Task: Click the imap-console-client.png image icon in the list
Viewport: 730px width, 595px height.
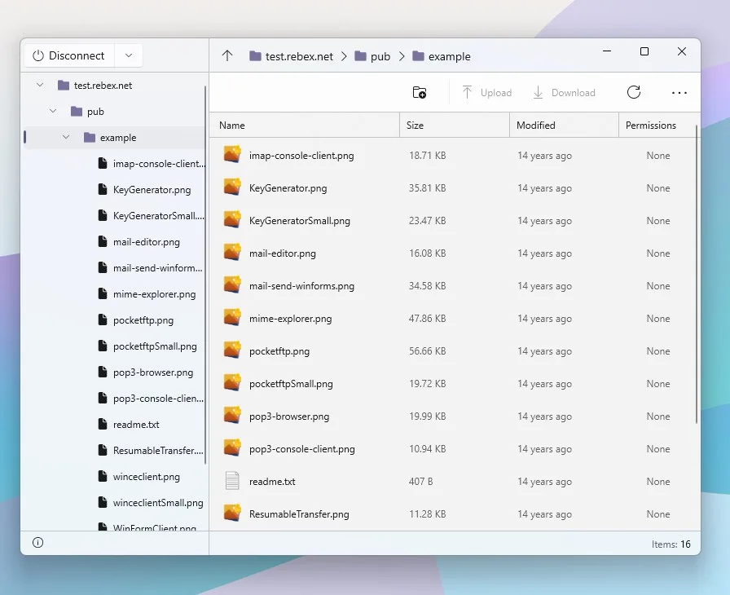Action: (x=232, y=154)
